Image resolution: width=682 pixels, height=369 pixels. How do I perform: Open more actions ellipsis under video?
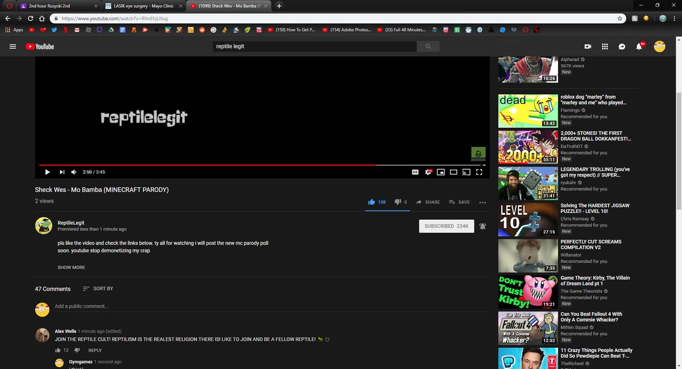[x=483, y=202]
